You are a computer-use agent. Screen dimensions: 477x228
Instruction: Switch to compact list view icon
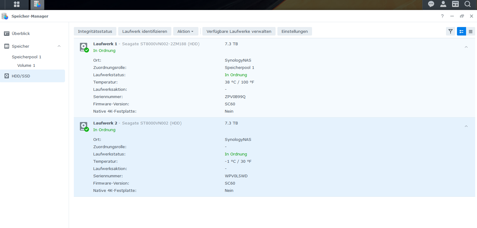[471, 31]
